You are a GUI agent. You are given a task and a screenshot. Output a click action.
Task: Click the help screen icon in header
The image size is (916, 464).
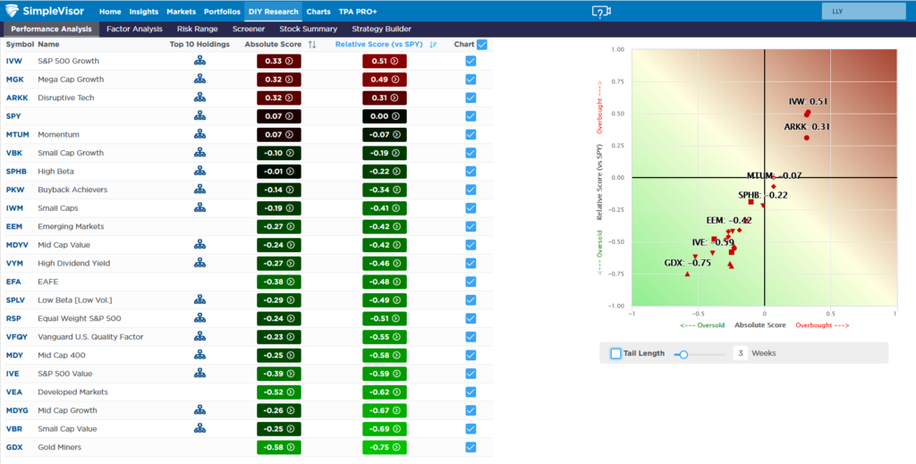click(602, 12)
